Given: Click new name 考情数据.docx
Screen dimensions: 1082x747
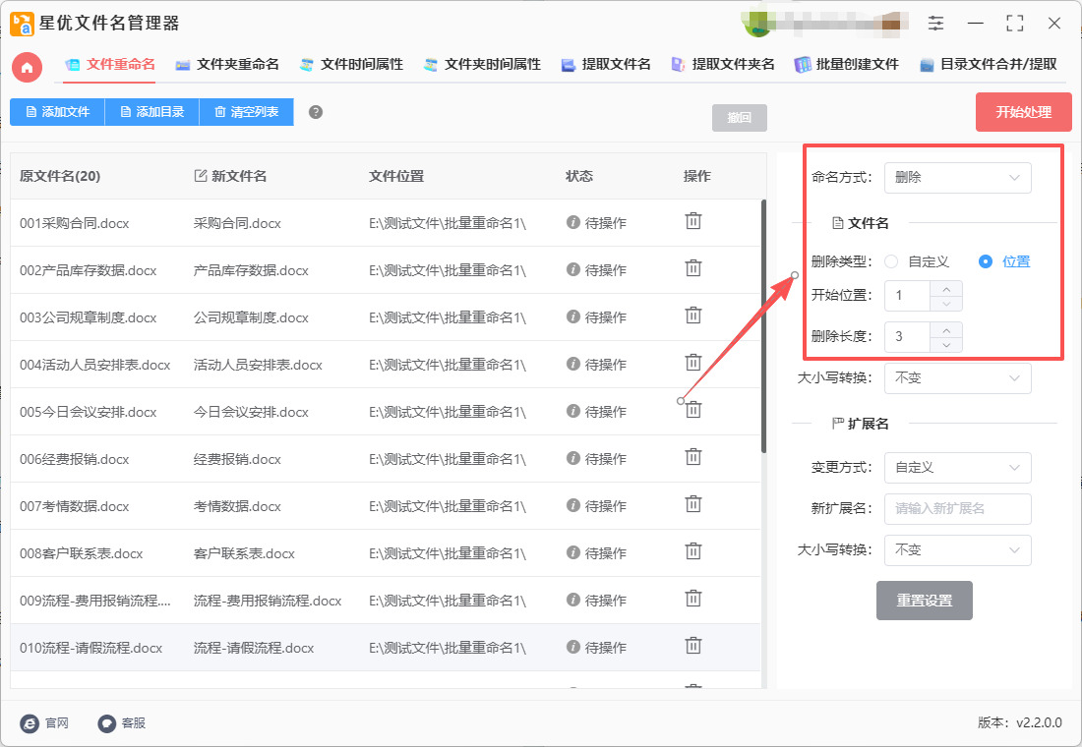Looking at the screenshot, I should [x=237, y=507].
